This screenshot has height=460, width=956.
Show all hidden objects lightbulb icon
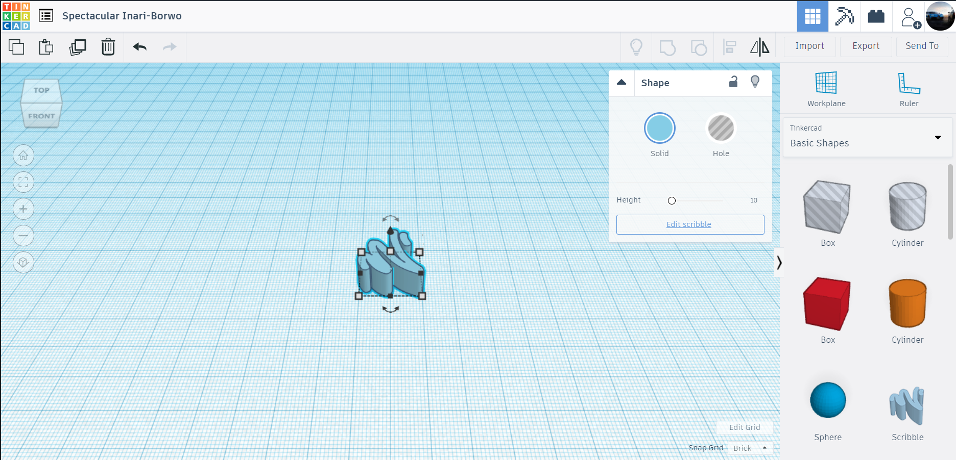tap(636, 47)
